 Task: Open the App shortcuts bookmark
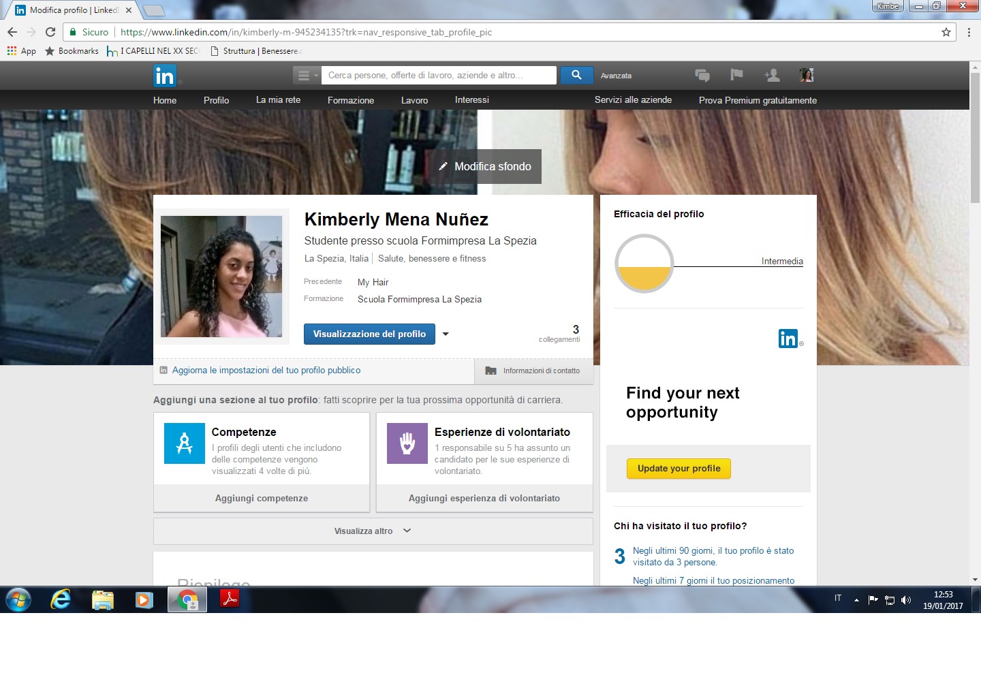click(21, 51)
